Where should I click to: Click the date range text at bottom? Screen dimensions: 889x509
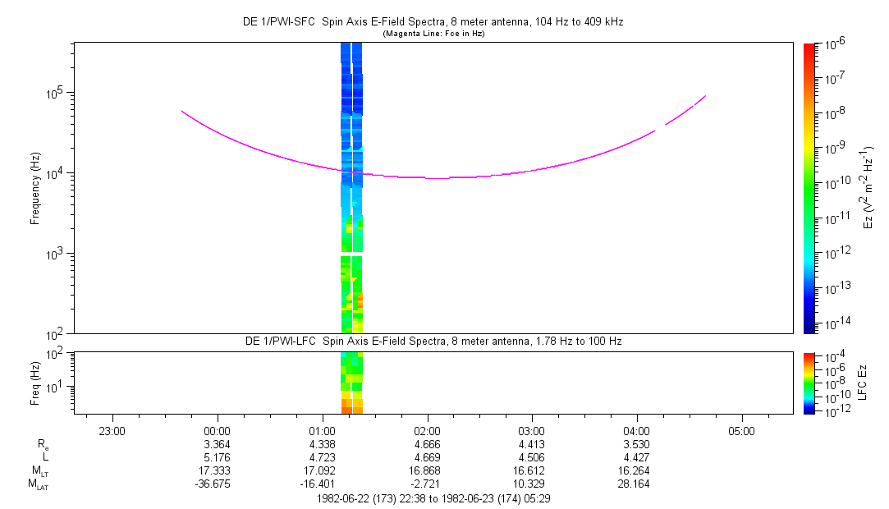[433, 498]
